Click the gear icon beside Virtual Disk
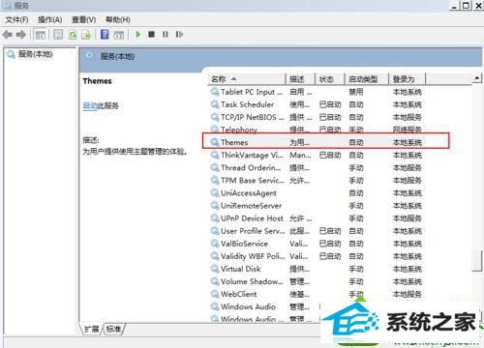Viewport: 484px width, 348px height. click(x=215, y=269)
